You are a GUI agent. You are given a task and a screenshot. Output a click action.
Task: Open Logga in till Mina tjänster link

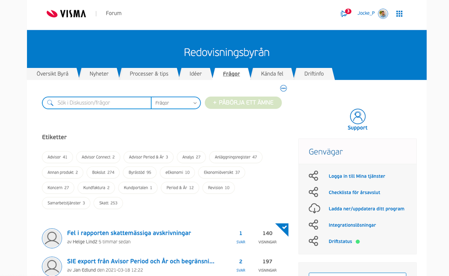click(x=357, y=176)
